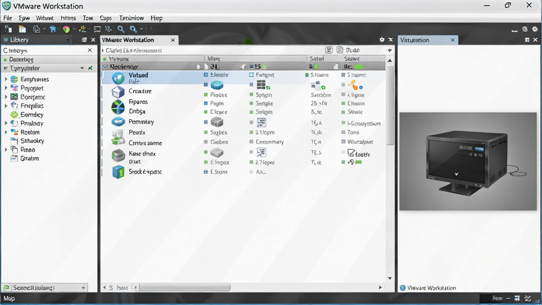This screenshot has width=542, height=305.
Task: Clear the C mboys search field
Action: pyautogui.click(x=90, y=50)
